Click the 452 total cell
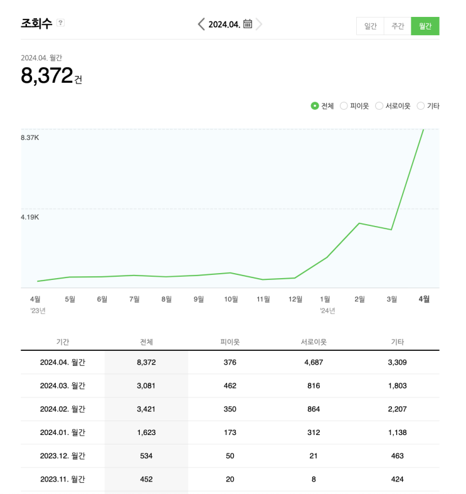 [146, 479]
